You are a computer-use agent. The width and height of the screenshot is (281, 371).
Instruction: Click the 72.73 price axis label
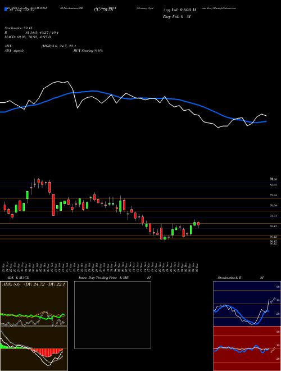click(274, 216)
